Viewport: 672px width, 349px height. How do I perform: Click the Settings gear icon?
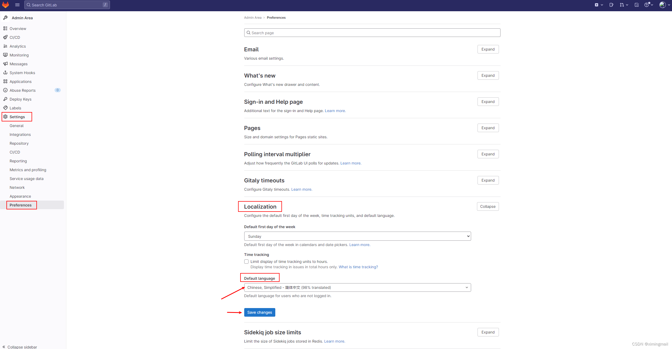[5, 117]
